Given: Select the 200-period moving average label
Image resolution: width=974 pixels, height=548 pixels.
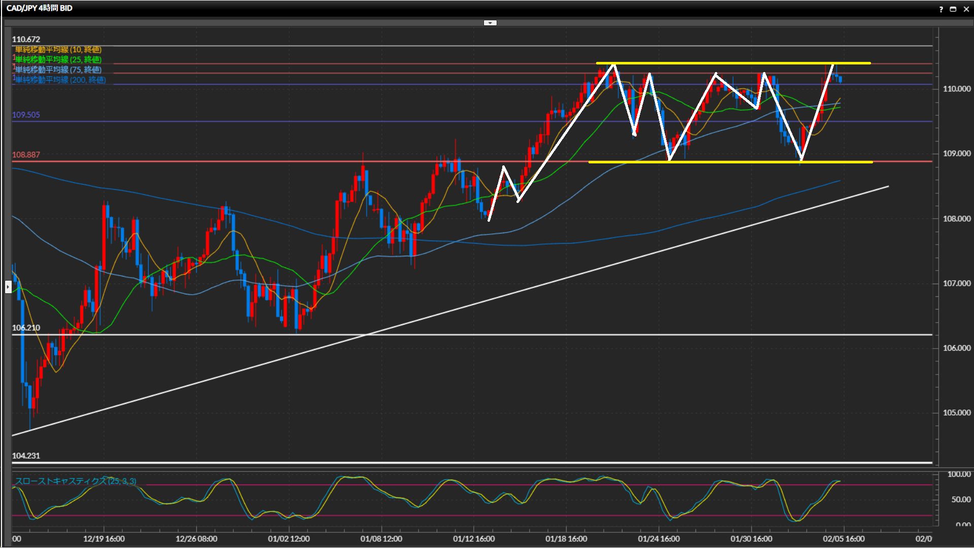Looking at the screenshot, I should click(x=60, y=80).
